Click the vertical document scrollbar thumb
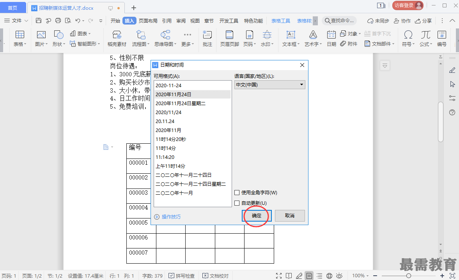This screenshot has width=459, height=280. coord(441,122)
